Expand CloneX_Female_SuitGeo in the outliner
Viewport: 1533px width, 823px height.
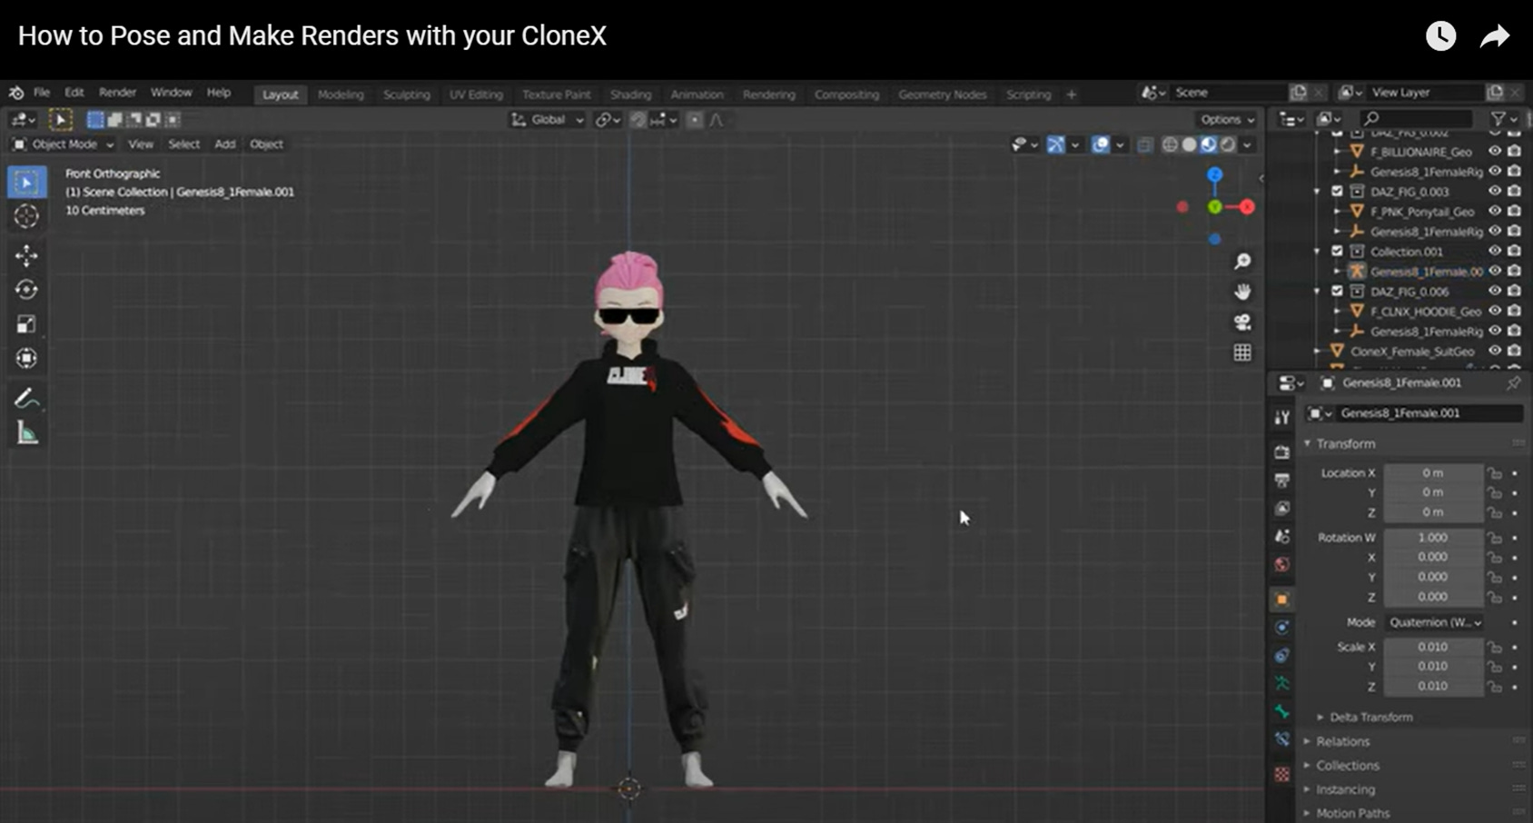click(1317, 352)
